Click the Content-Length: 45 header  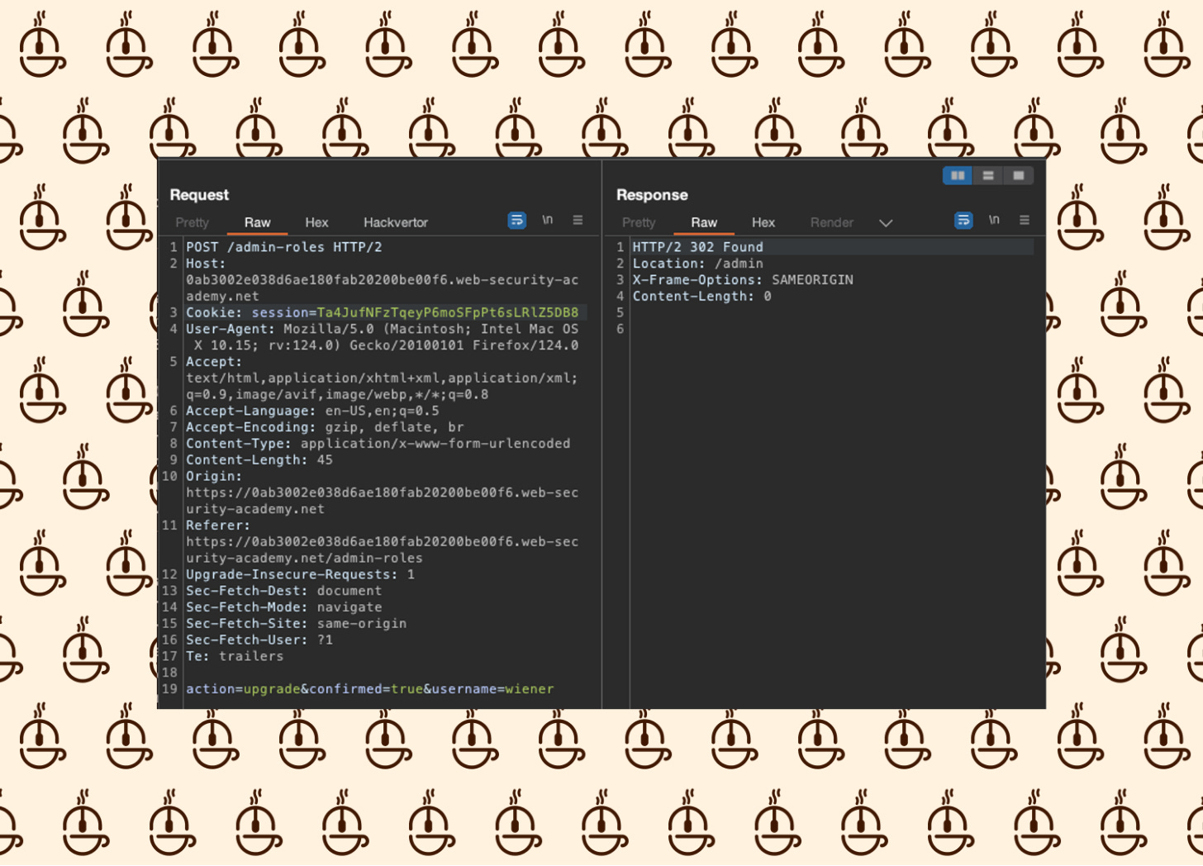click(x=259, y=460)
